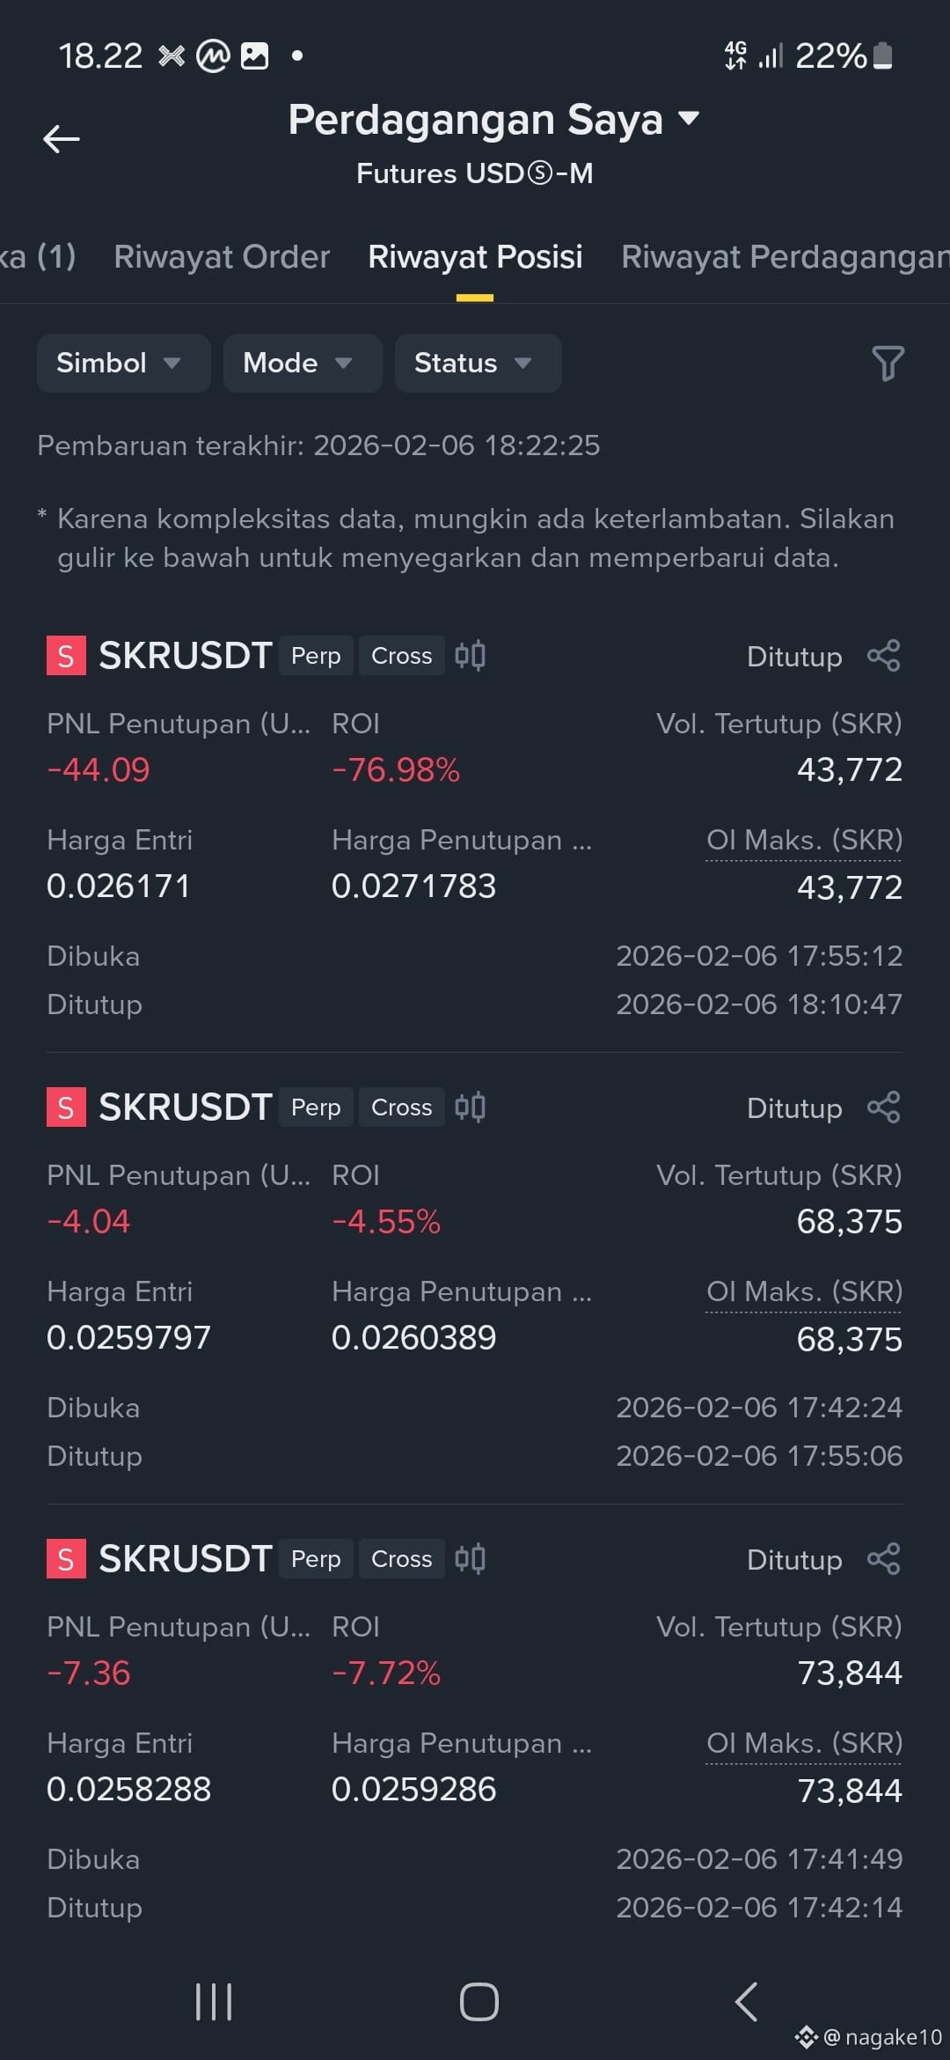Select the Riwayat Posisi tab
The height and width of the screenshot is (2060, 950).
[x=475, y=257]
